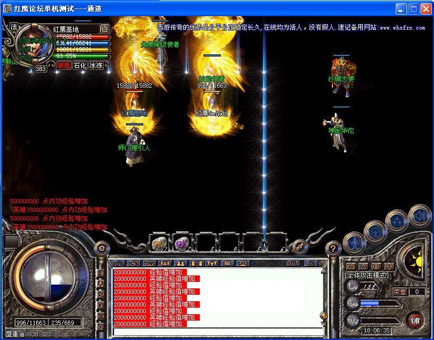This screenshot has width=434, height=340.
Task: Click the OUT button on chat toolbar
Action: [x=292, y=264]
